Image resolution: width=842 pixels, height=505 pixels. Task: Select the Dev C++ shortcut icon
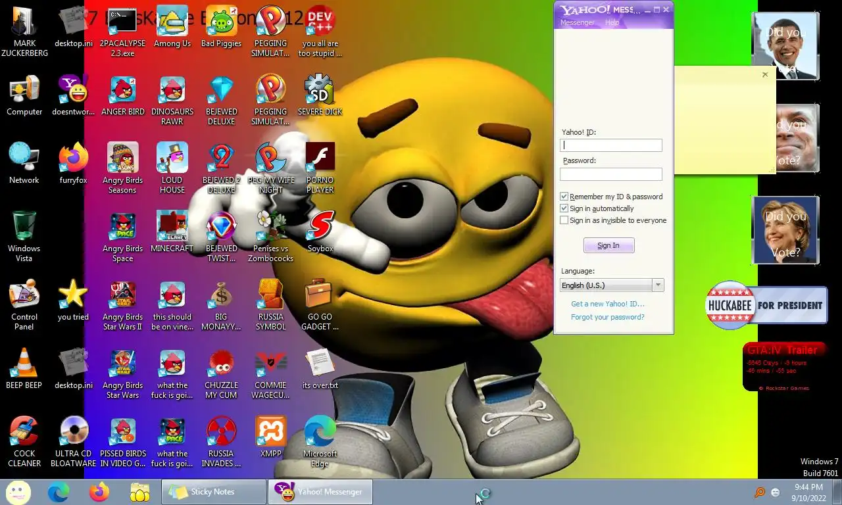point(320,21)
